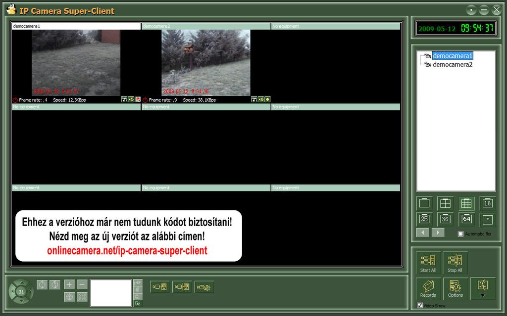Toggle power for the democamera1 stream
This screenshot has width=507, height=316.
click(x=15, y=100)
